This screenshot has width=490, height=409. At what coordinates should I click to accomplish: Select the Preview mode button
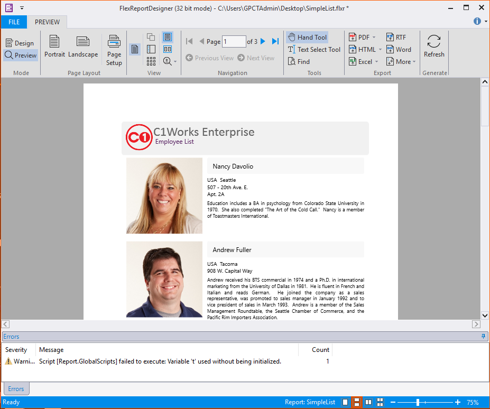[21, 55]
